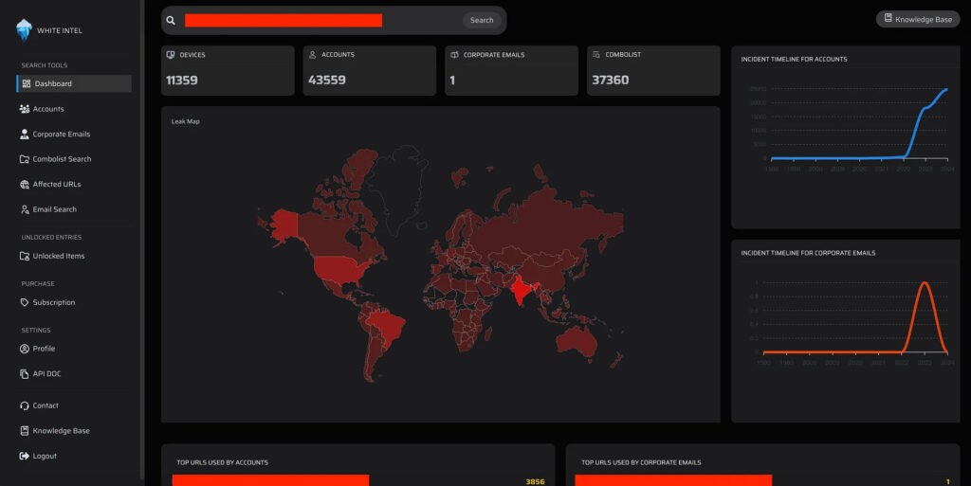Screen dimensions: 971x486
Task: Click the Accounts people icon
Action: (x=24, y=109)
